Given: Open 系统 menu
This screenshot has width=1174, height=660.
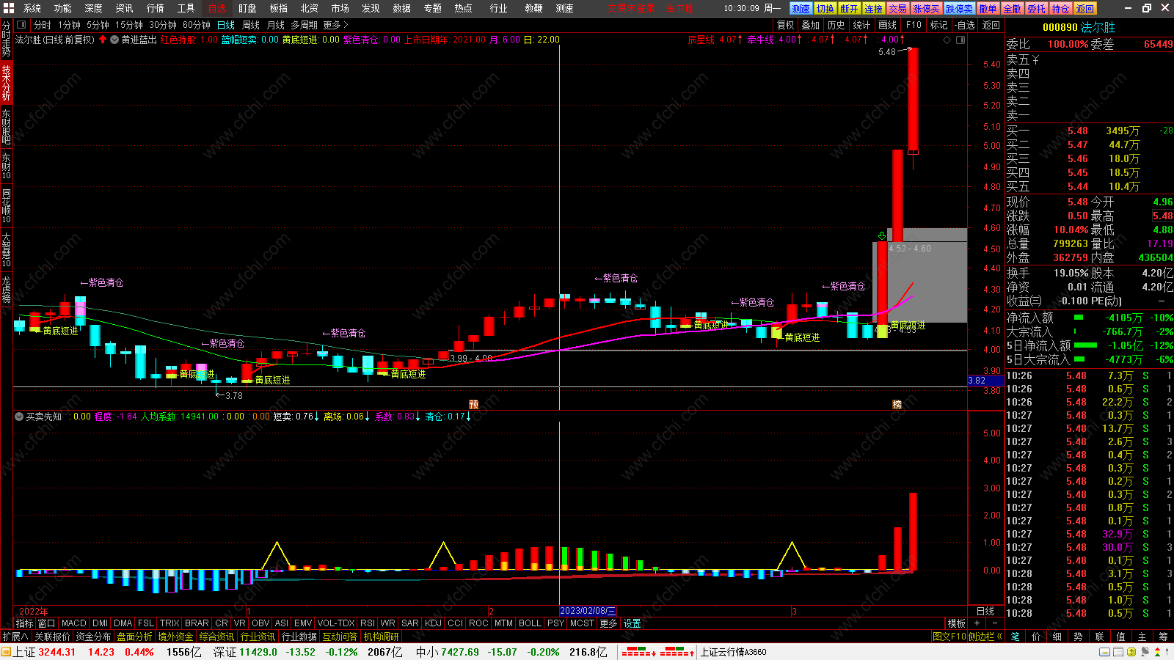Looking at the screenshot, I should 32,8.
